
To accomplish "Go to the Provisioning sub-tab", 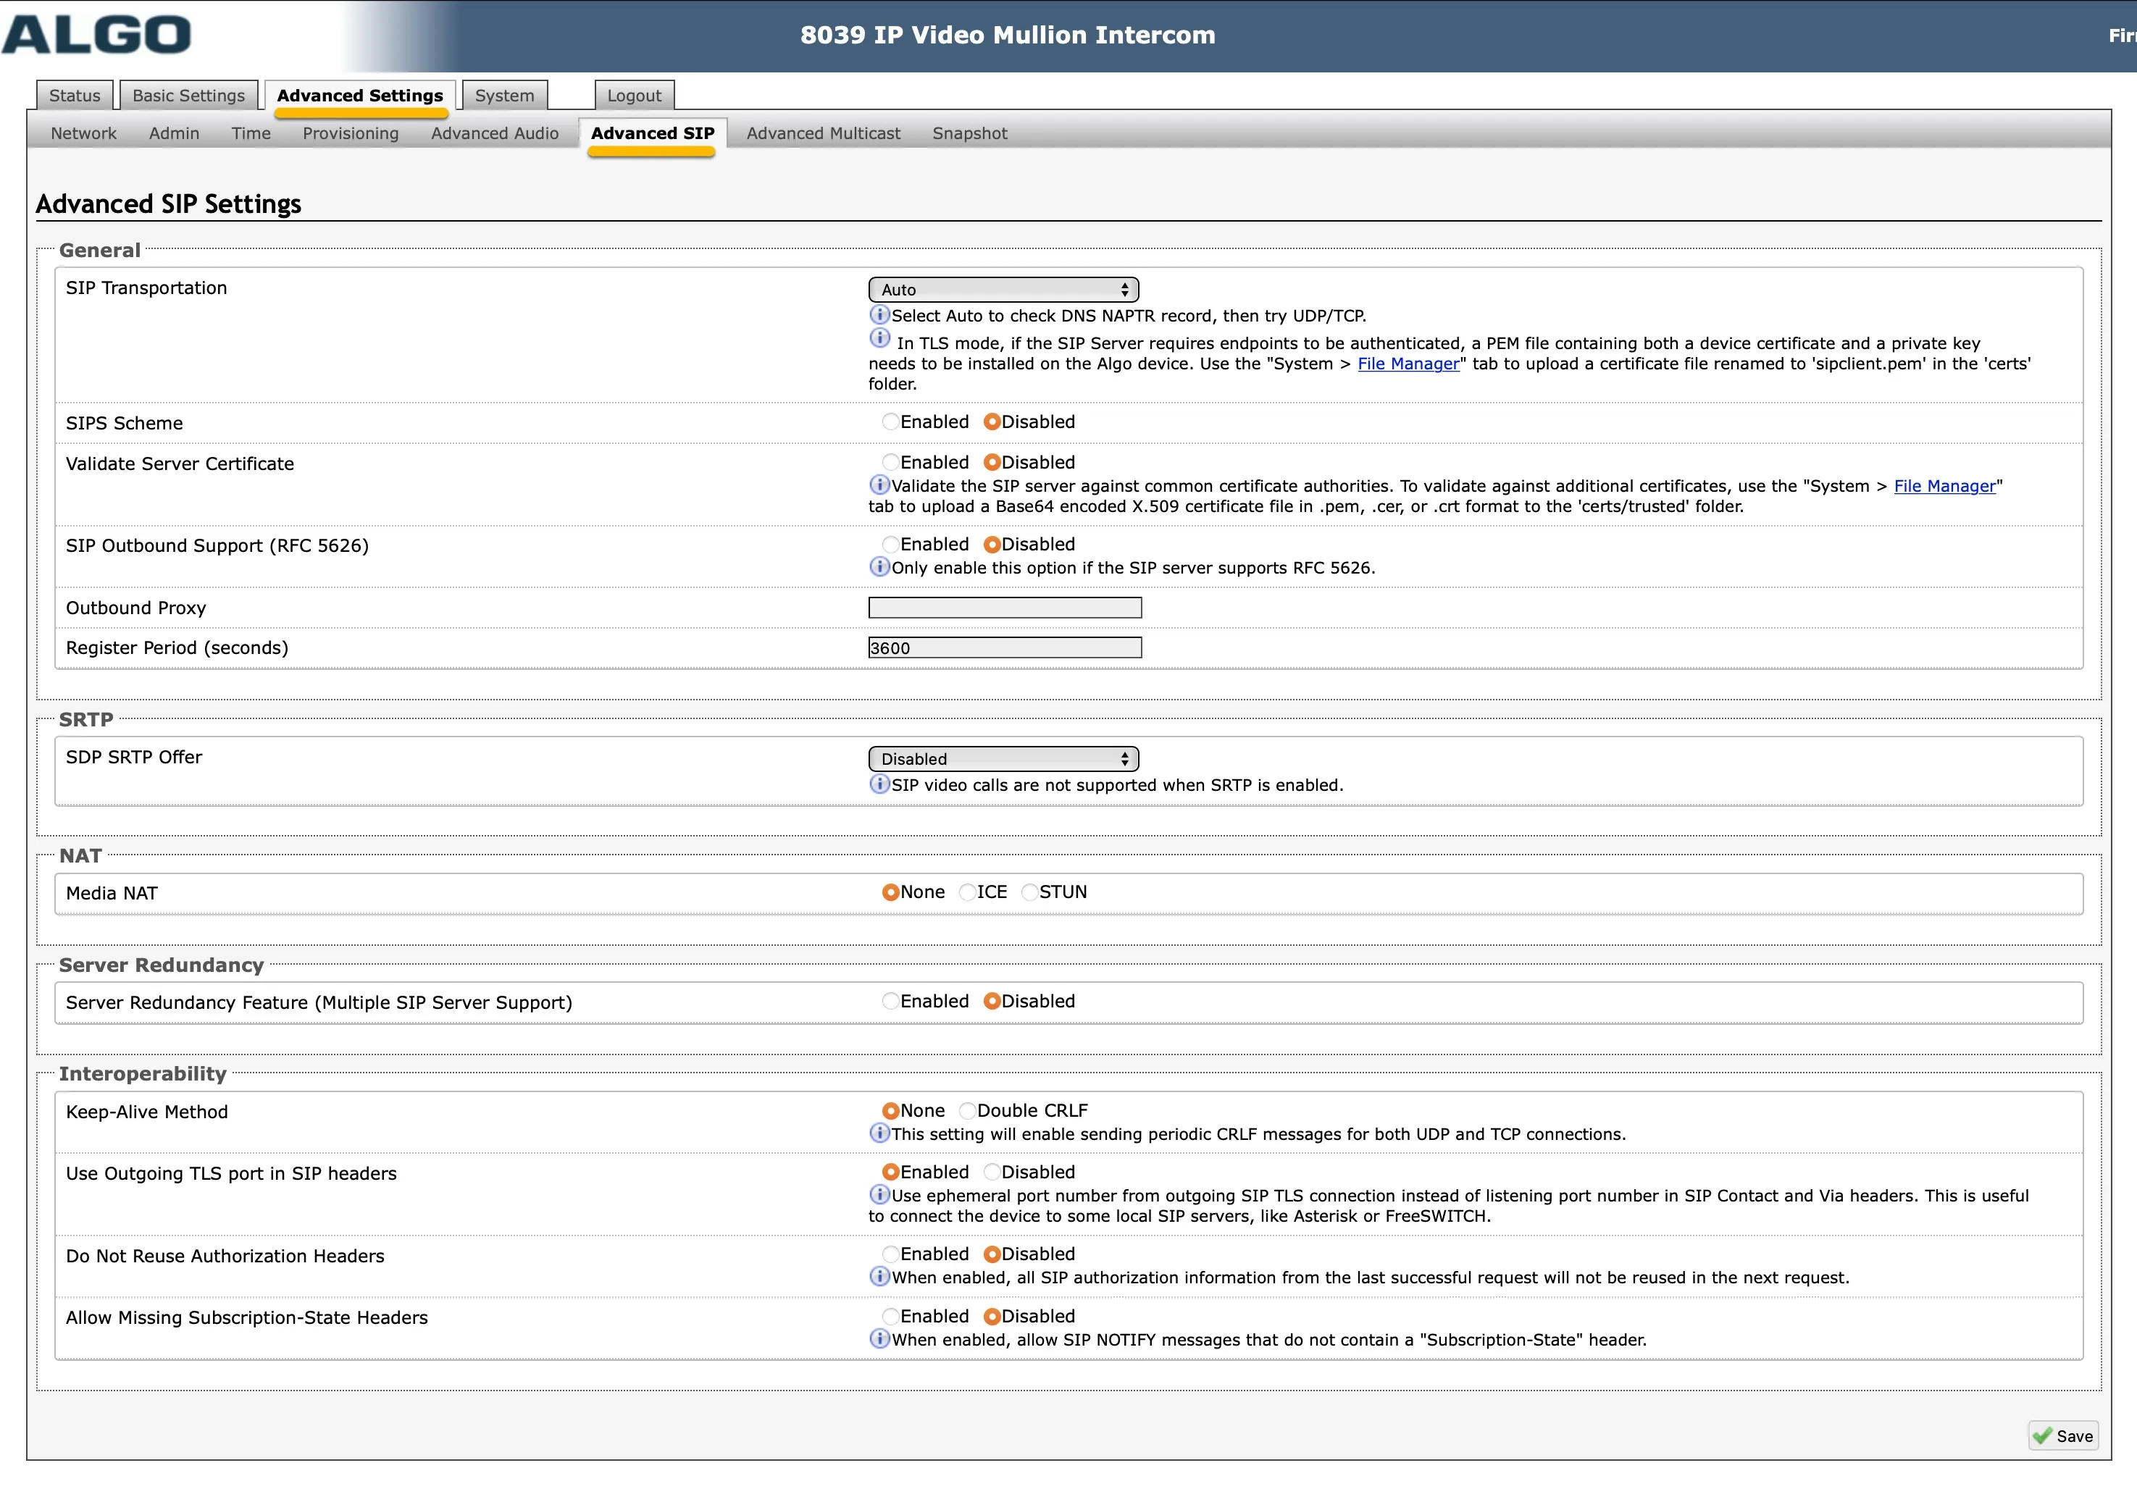I will 350,133.
